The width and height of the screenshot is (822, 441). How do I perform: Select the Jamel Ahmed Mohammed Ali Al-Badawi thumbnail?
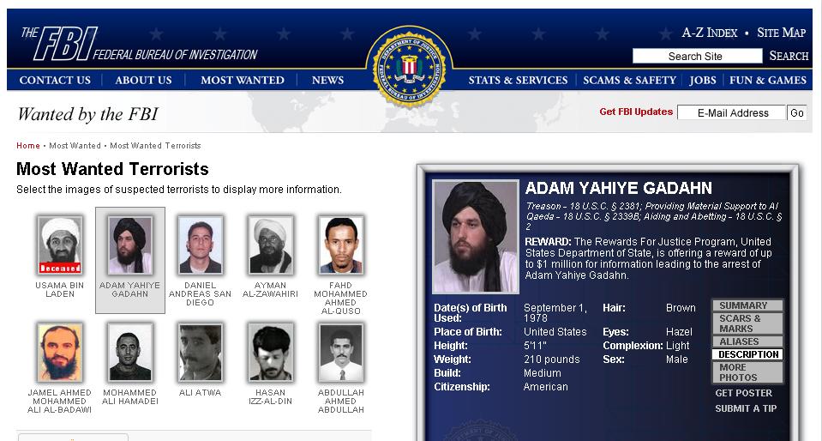60,353
